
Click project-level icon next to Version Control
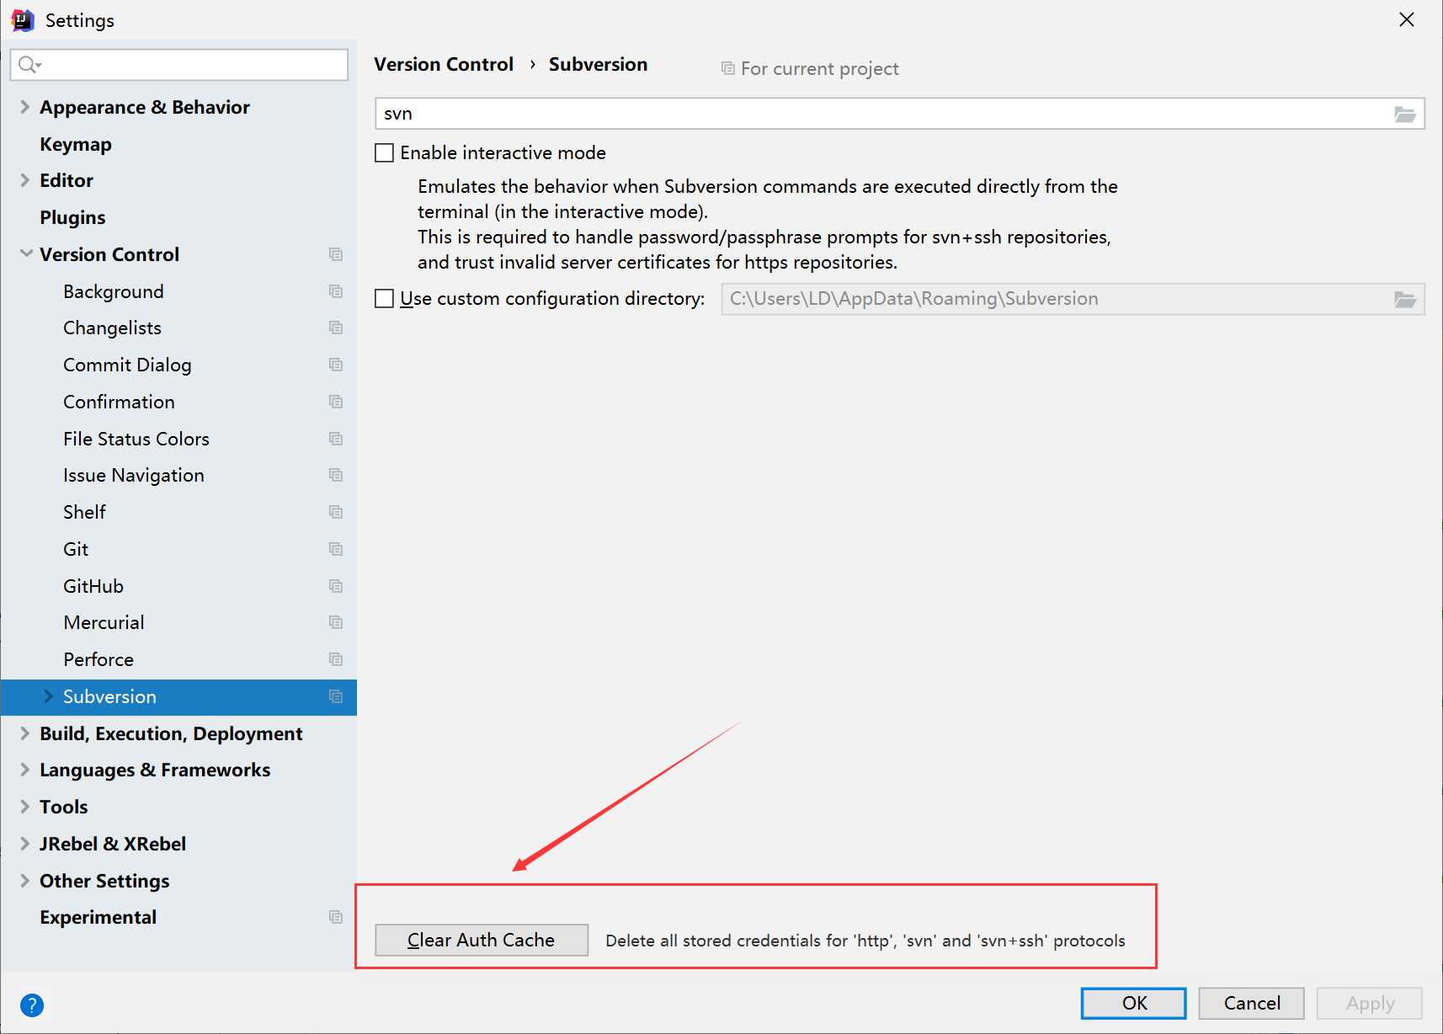tap(336, 254)
